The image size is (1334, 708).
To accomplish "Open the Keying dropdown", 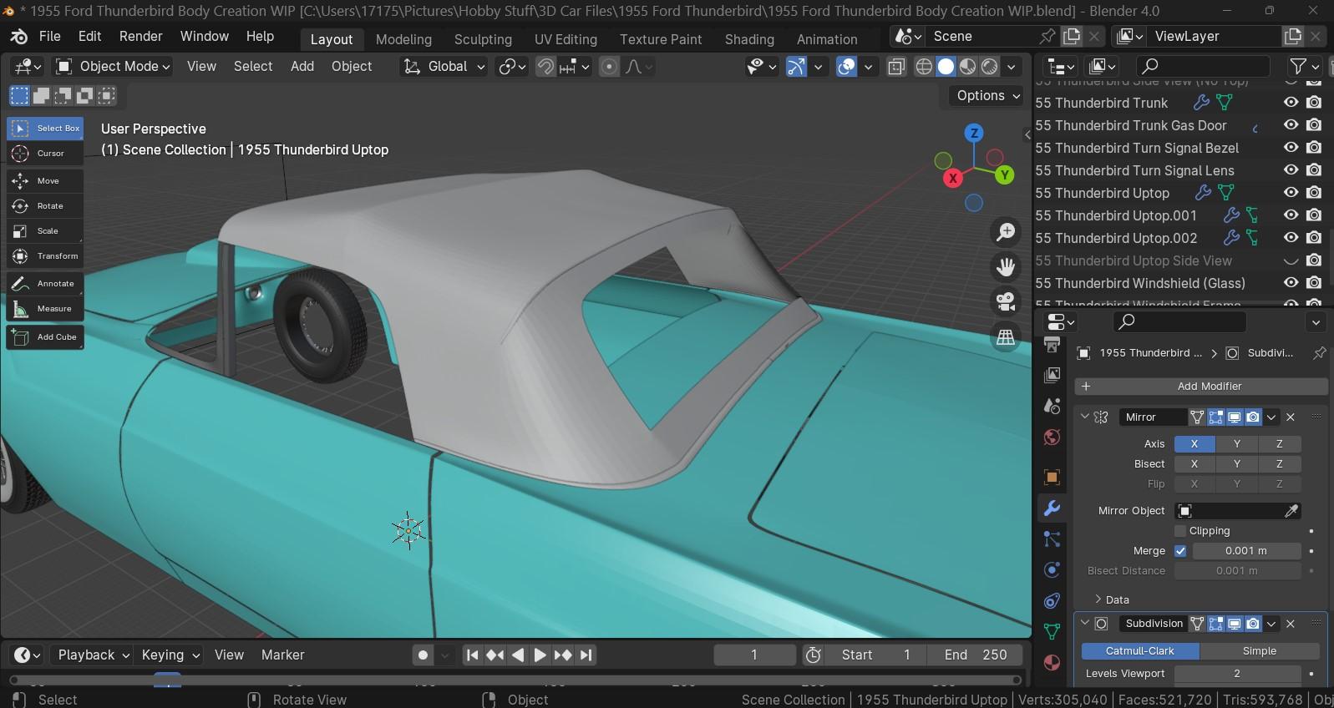I will (170, 655).
